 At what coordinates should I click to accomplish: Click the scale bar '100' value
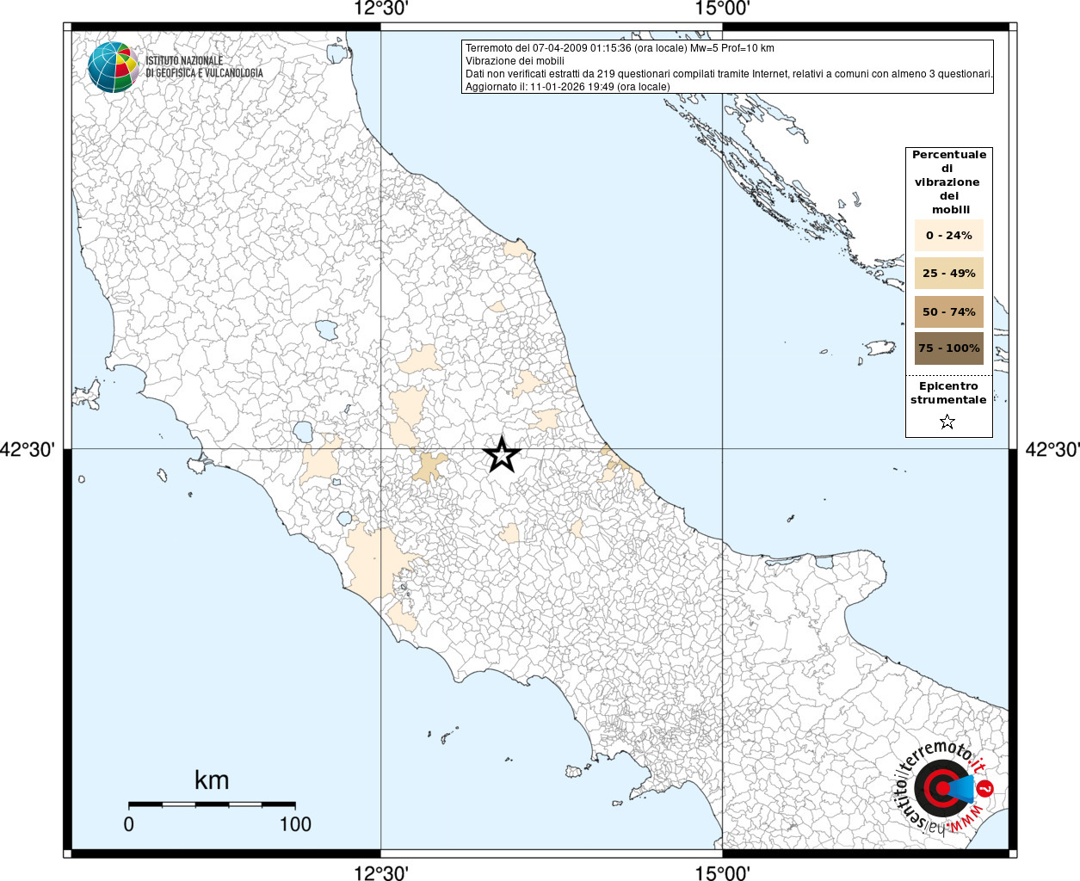coord(295,824)
